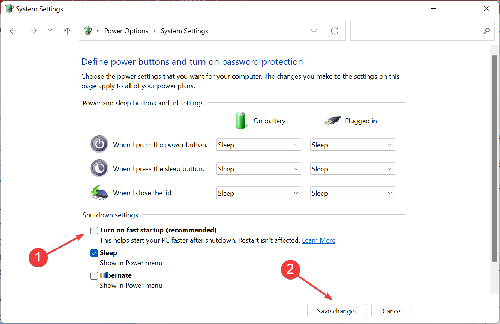The height and width of the screenshot is (324, 500).
Task: Click the sleep button moon icon
Action: [x=99, y=168]
